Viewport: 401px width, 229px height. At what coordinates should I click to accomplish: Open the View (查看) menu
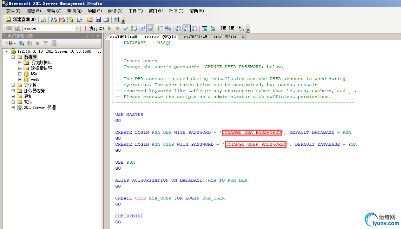click(54, 11)
